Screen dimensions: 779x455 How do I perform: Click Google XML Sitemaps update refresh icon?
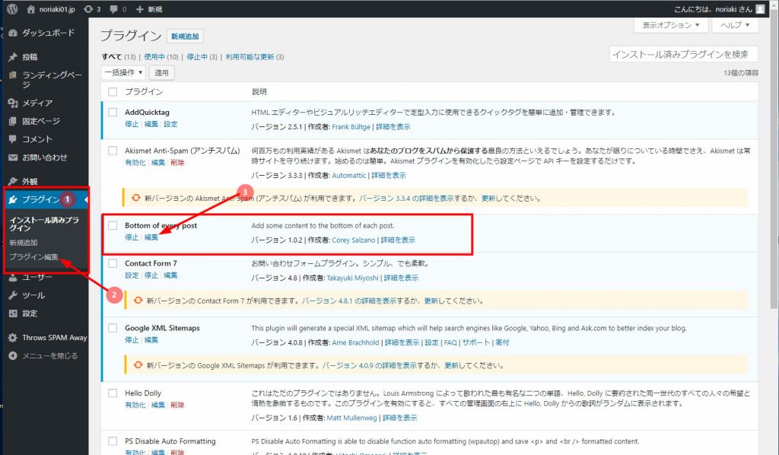(138, 365)
